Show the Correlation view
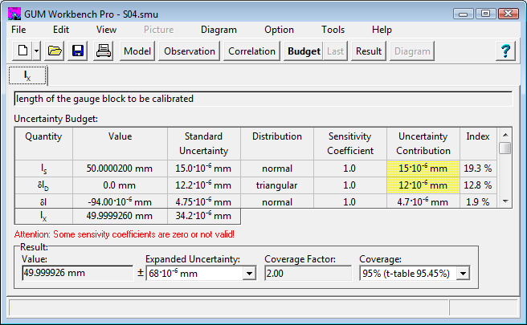Screen dimensions: 527x325 tap(251, 51)
